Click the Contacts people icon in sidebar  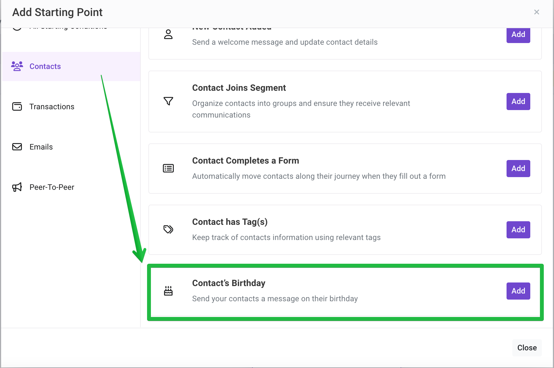tap(17, 66)
